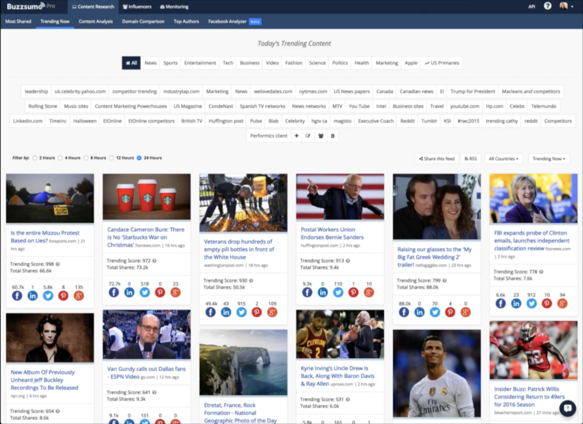Tweet the Starbucks cups article via Twitter icon
This screenshot has height=424, width=583.
tap(146, 292)
